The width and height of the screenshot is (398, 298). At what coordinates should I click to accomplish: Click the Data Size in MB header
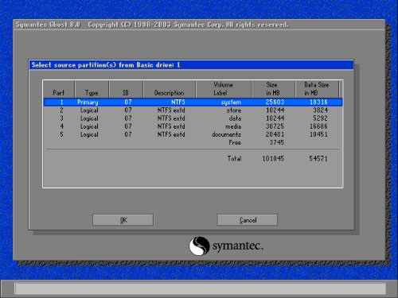click(317, 89)
